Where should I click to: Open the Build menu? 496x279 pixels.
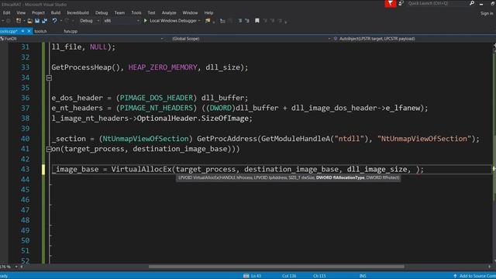(56, 12)
